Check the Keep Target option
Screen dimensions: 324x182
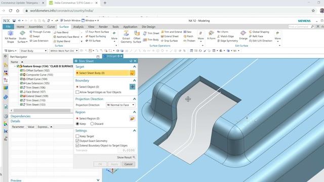pos(77,136)
